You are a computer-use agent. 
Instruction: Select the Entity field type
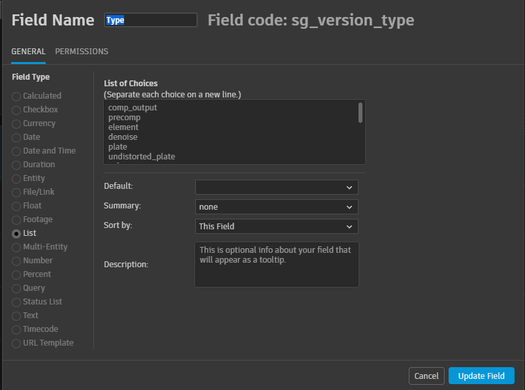(17, 178)
